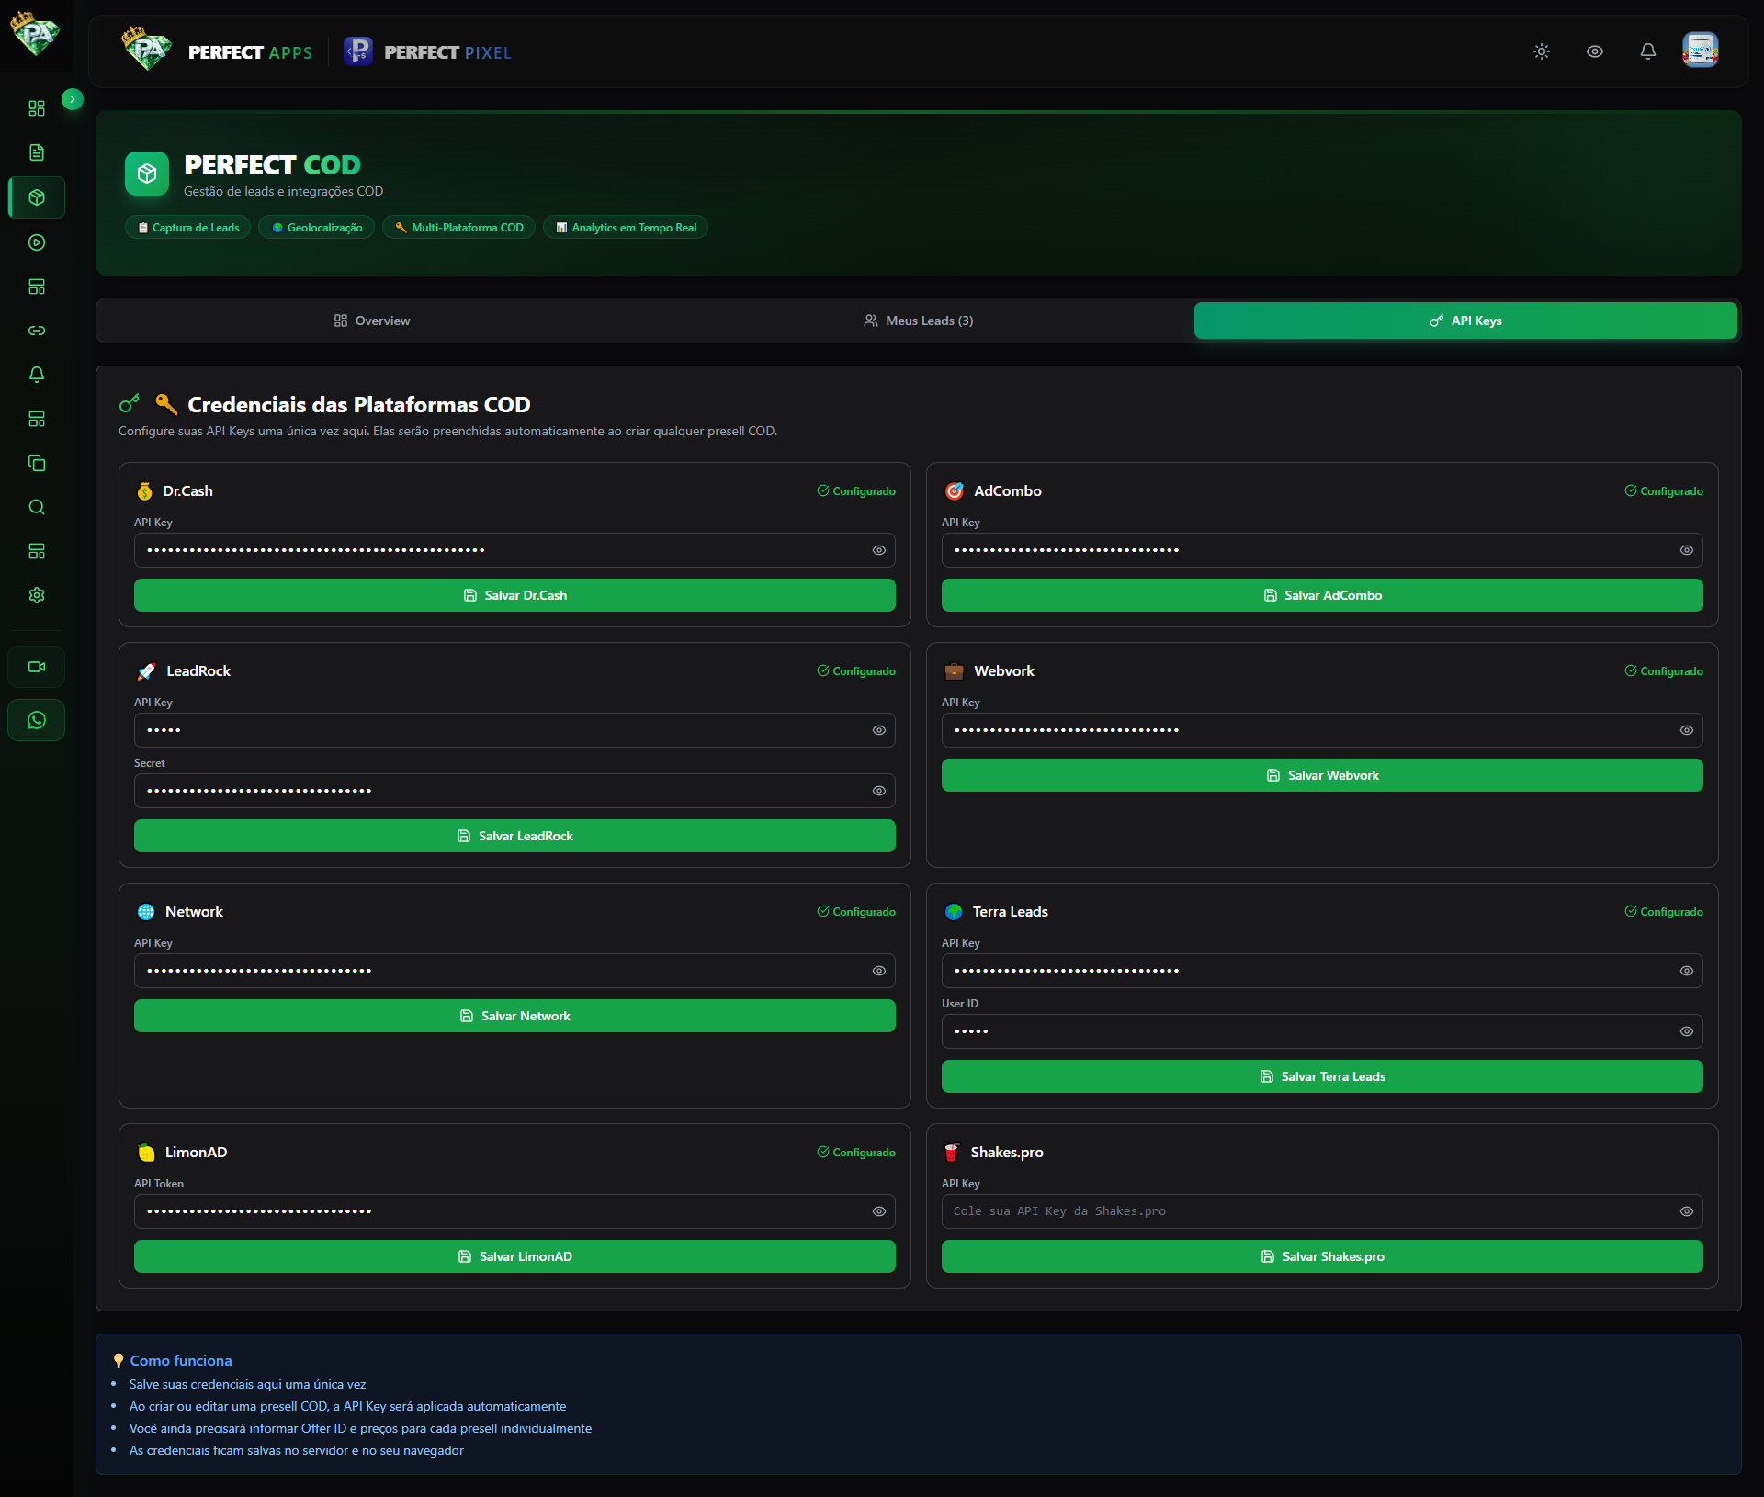Open the bell icon in left sidebar

[37, 375]
